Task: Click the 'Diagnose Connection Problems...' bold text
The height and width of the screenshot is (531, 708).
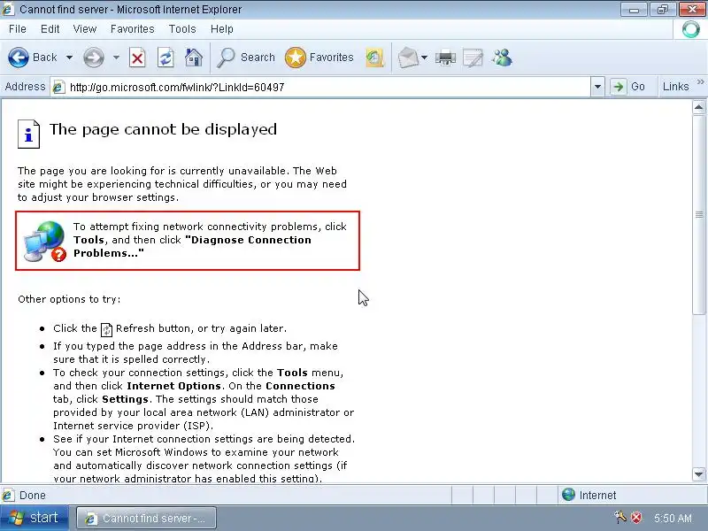Action: coord(192,247)
